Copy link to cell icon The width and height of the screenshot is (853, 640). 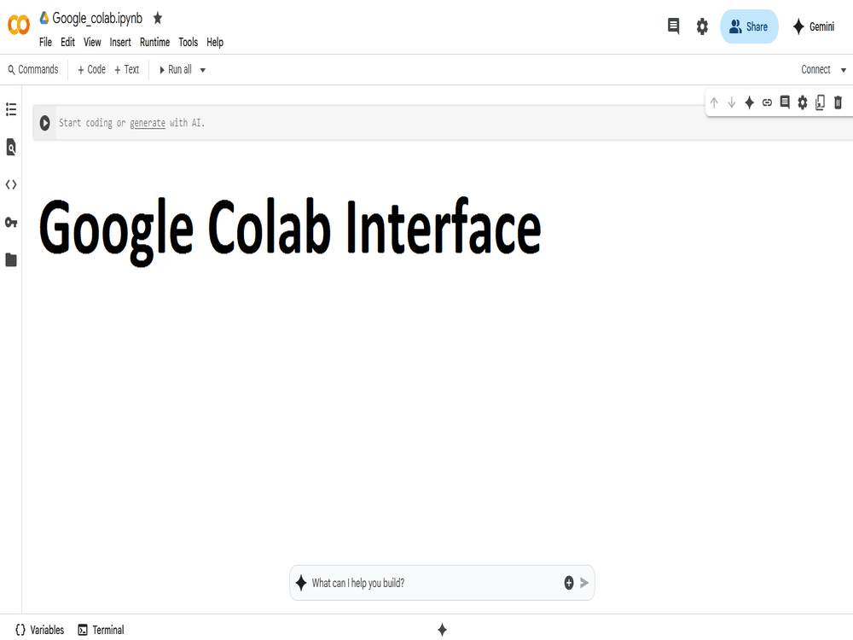point(767,102)
